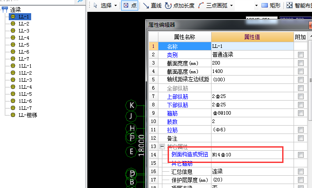
Task: Click axis bubble K in drawing
Action: point(131,105)
